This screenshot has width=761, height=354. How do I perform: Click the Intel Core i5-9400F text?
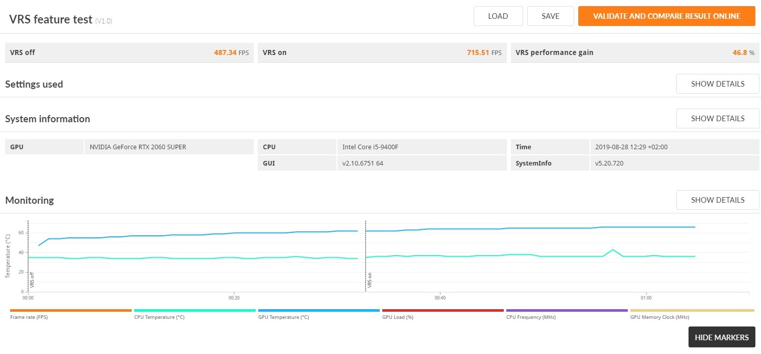370,147
